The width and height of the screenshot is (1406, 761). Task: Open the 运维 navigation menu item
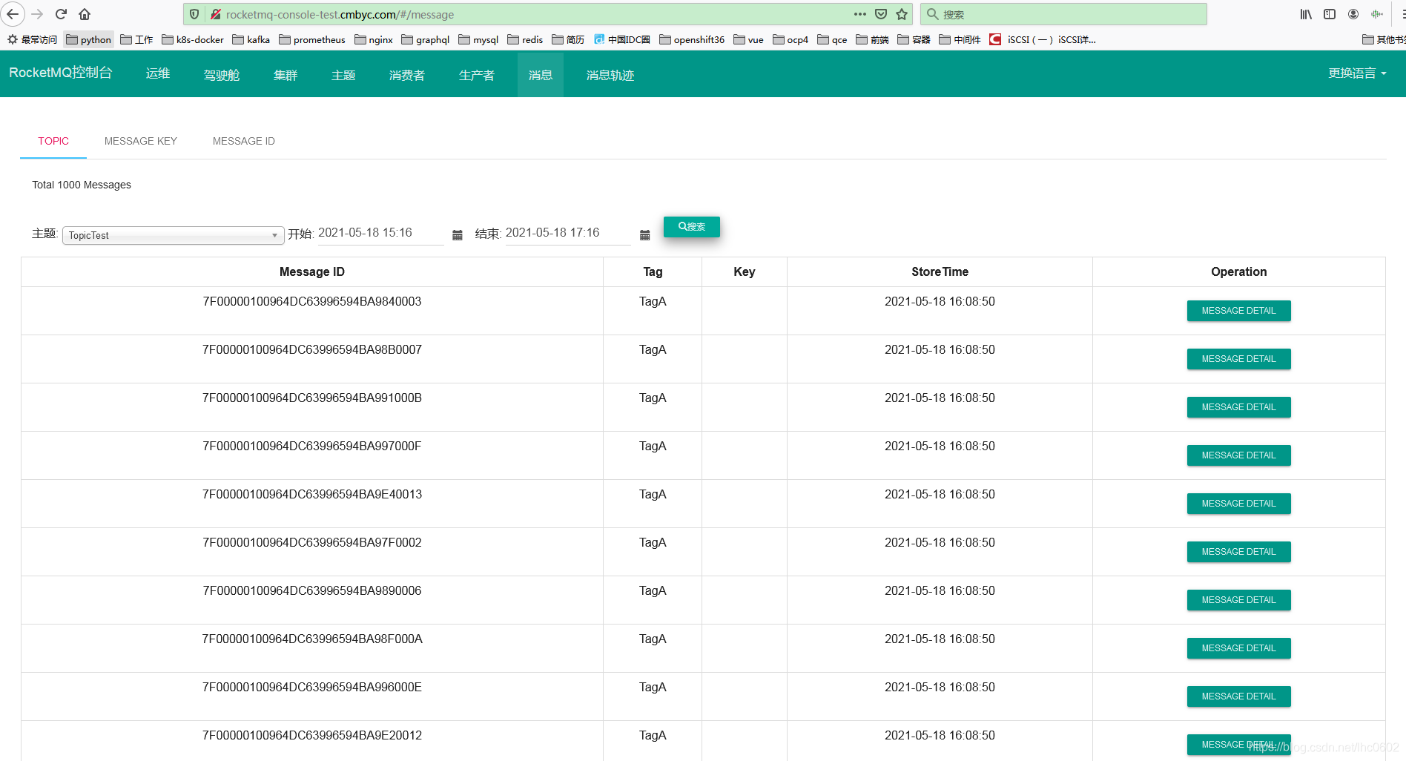tap(158, 73)
